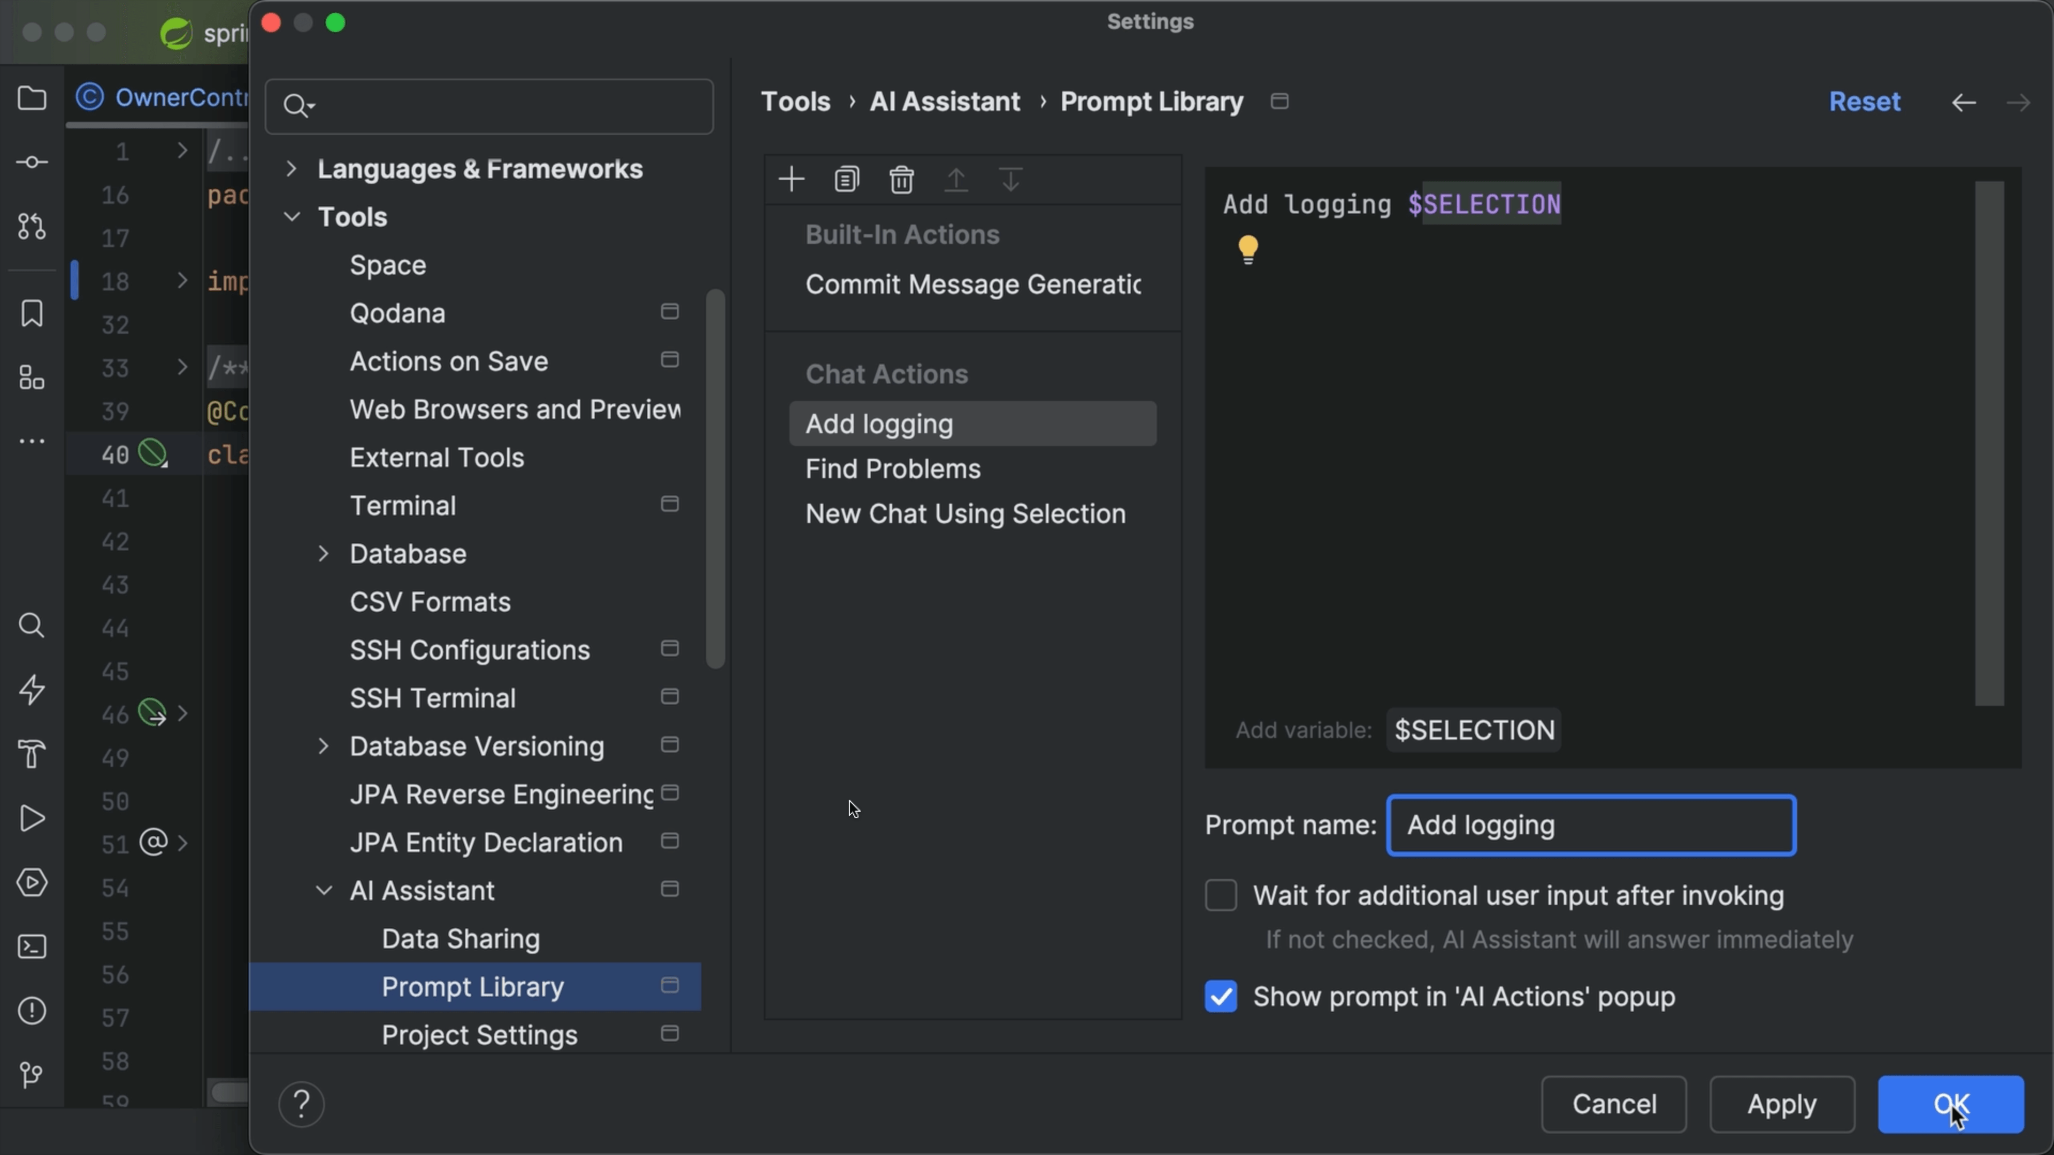Open the Help question mark button
The image size is (2054, 1155).
[x=301, y=1104]
